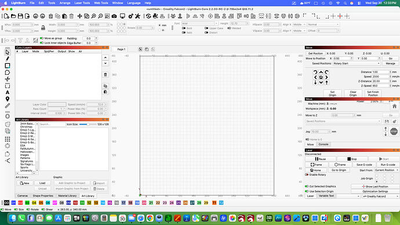Jog laser up with arrow button

[321, 72]
